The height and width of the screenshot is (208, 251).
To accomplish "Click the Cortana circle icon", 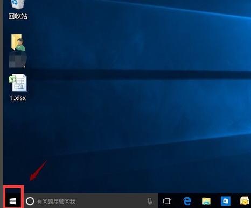I will point(30,201).
